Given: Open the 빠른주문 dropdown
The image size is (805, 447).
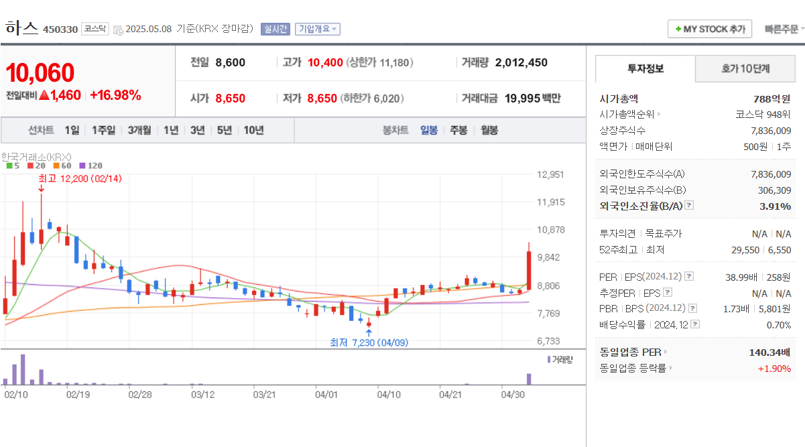Looking at the screenshot, I should [x=784, y=29].
